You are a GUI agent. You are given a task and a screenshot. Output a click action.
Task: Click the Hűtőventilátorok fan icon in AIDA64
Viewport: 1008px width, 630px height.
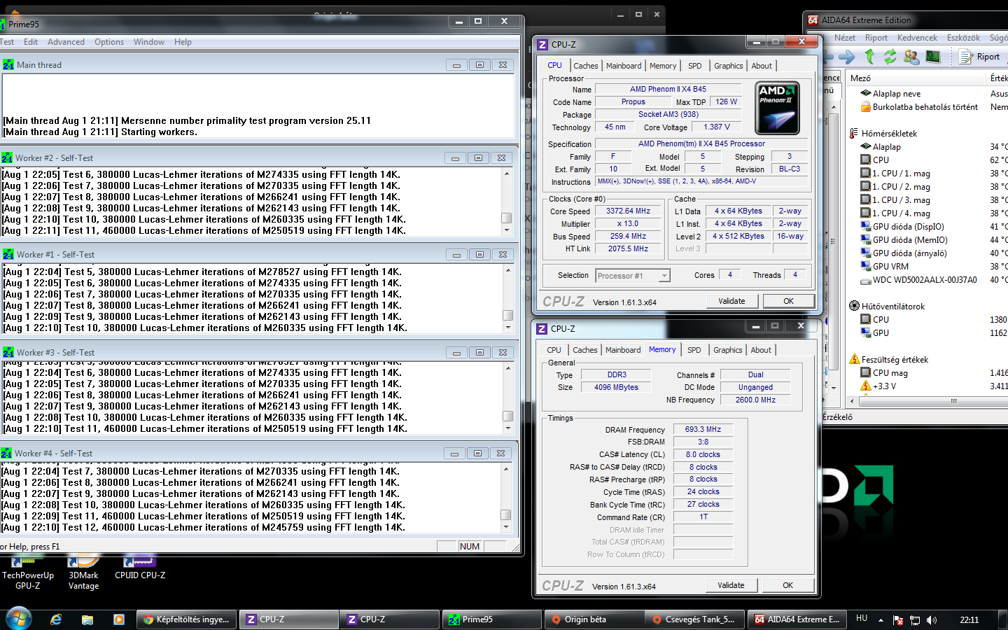point(854,306)
